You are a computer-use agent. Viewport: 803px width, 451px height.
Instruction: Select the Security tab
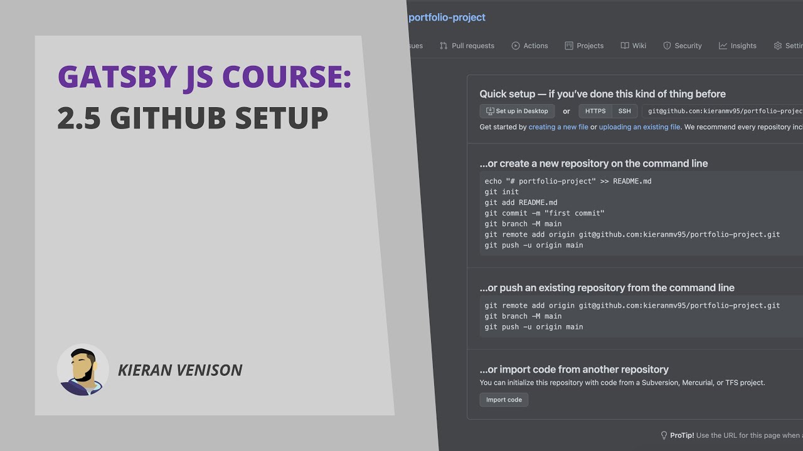683,46
